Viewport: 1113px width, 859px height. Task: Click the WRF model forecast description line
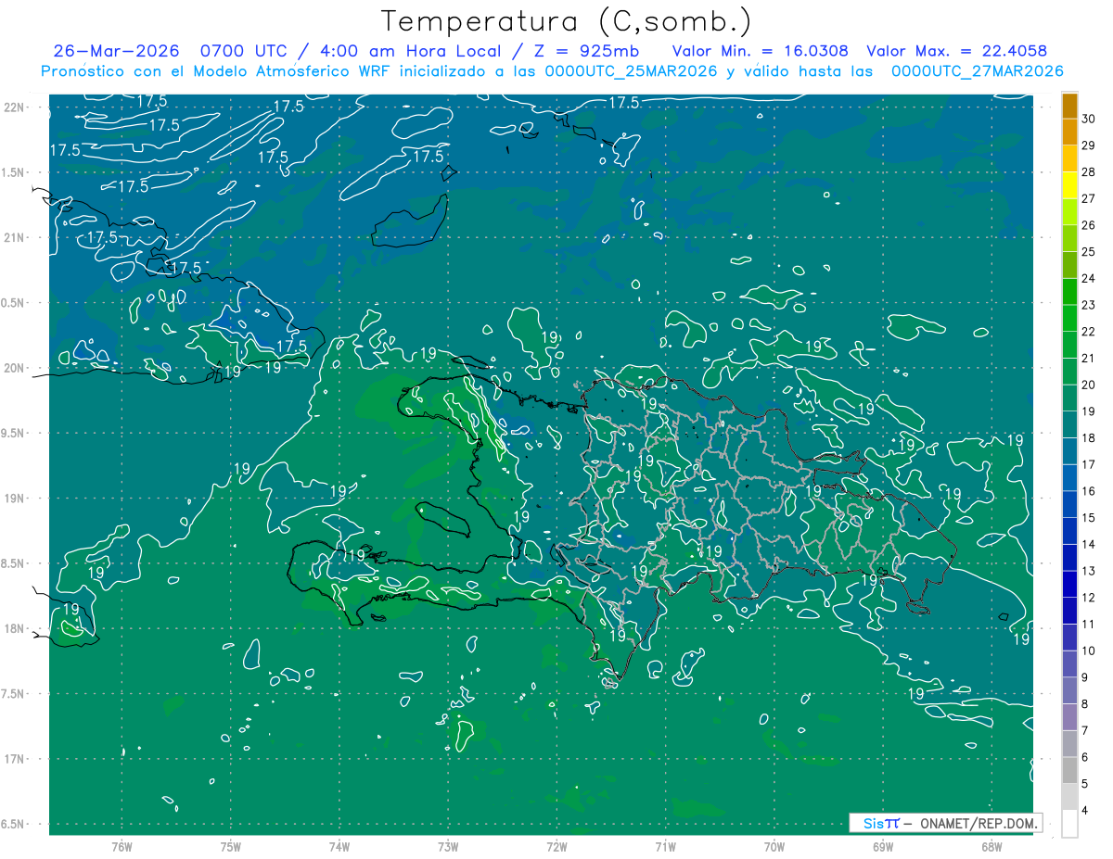point(552,71)
